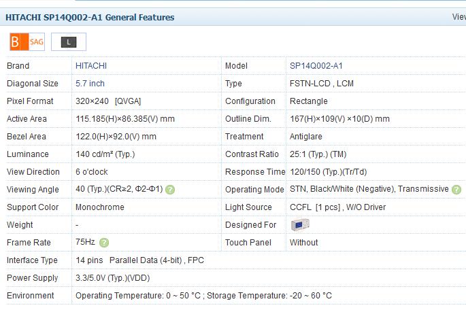
Task: Click the 'Outline Dim.' row label
Action: 248,119
